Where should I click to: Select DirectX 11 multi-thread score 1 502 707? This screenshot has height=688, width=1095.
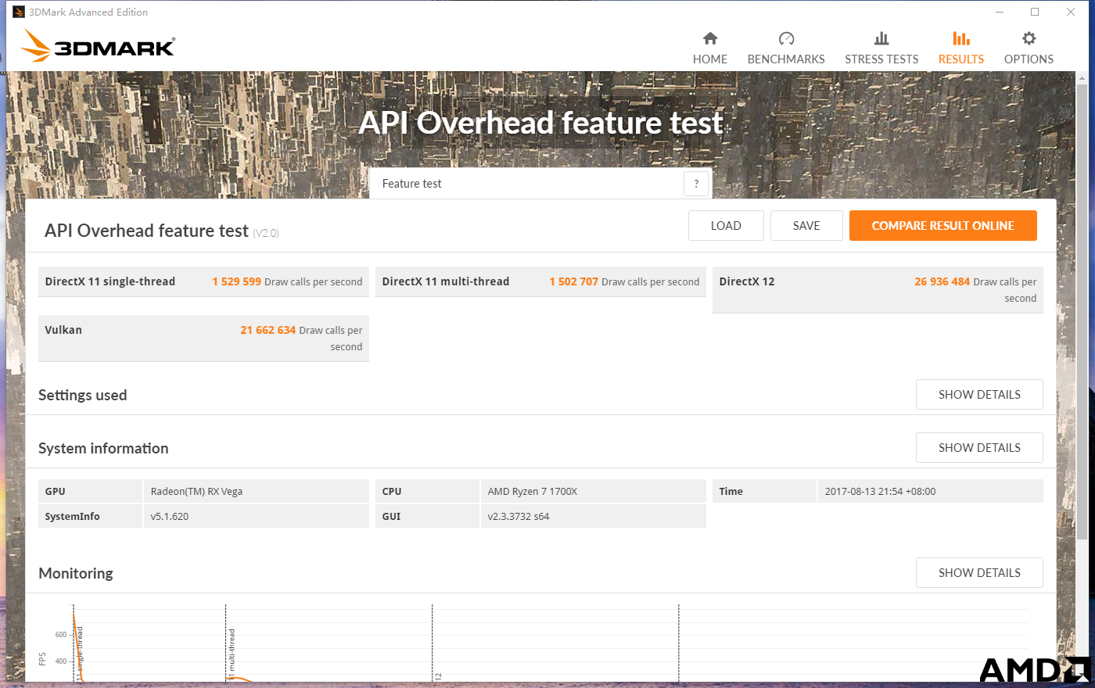tap(573, 281)
